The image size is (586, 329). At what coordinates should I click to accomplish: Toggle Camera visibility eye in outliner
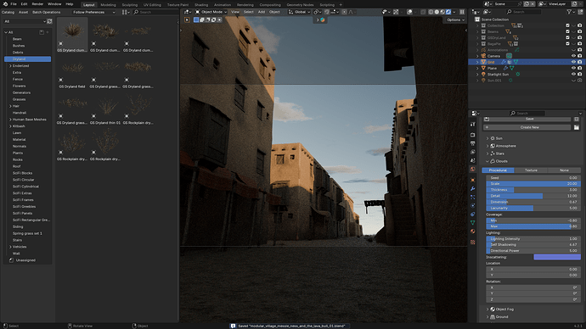[x=573, y=56]
